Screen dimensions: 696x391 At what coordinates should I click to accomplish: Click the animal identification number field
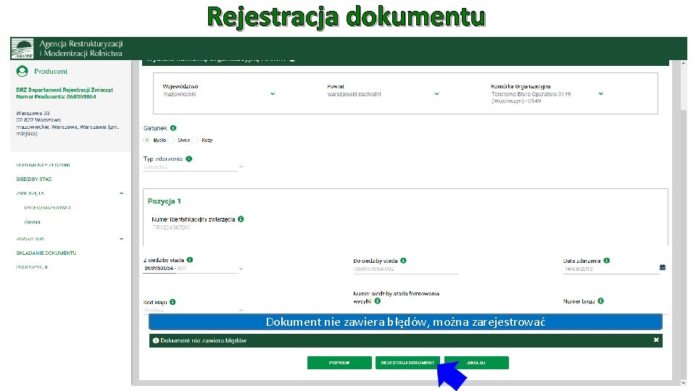[172, 227]
